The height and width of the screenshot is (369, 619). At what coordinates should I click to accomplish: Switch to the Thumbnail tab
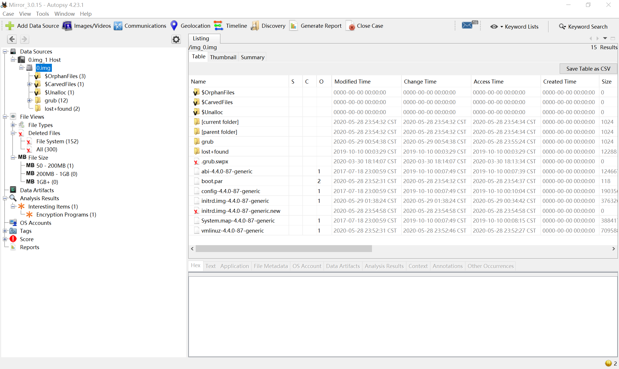click(x=223, y=57)
